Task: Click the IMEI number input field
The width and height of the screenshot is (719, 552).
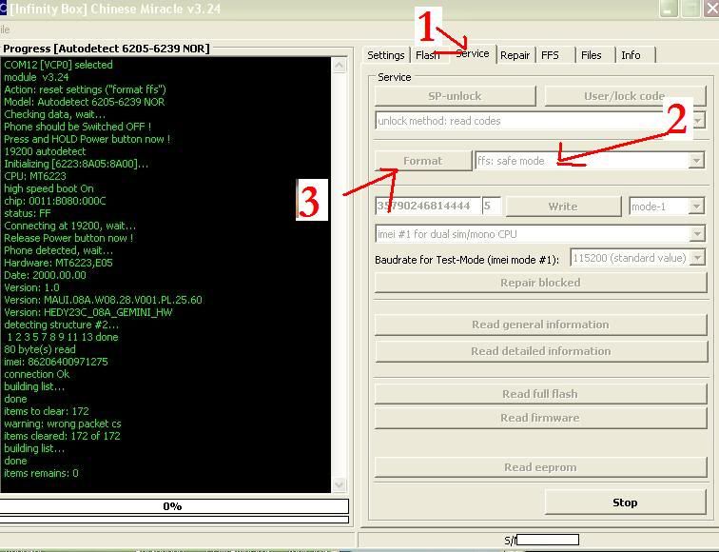Action: coord(426,207)
